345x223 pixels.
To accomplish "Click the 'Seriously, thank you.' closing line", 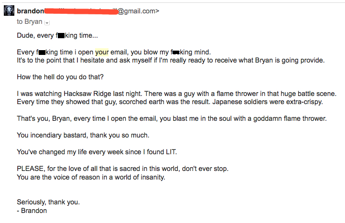I will (x=48, y=202).
